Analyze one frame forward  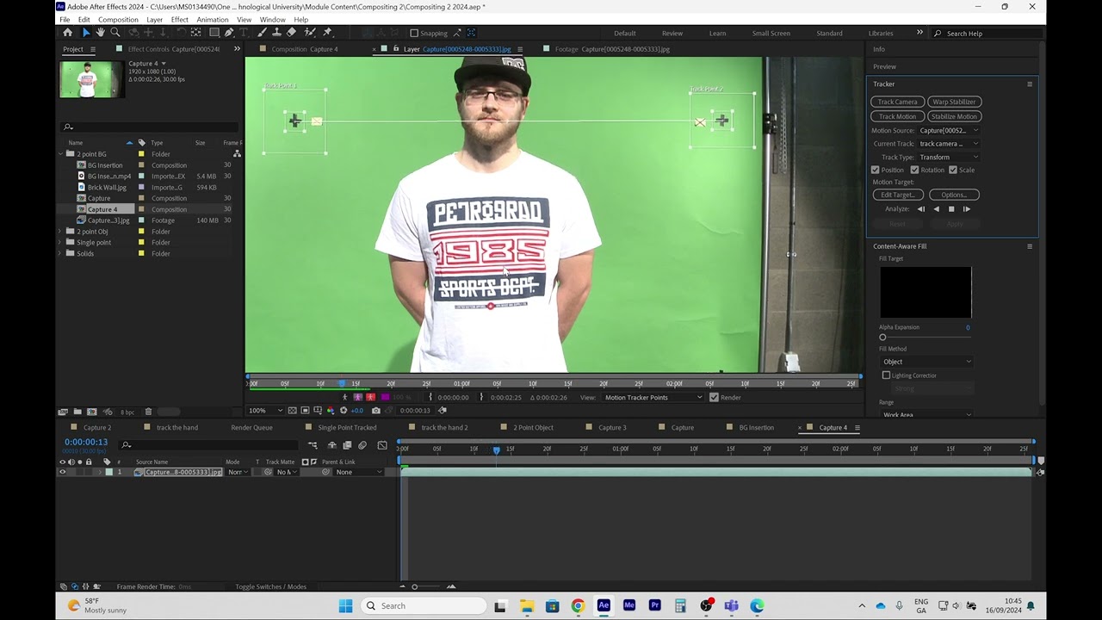[x=967, y=209]
